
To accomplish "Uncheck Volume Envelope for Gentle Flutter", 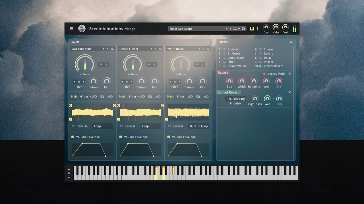I will click(x=121, y=137).
